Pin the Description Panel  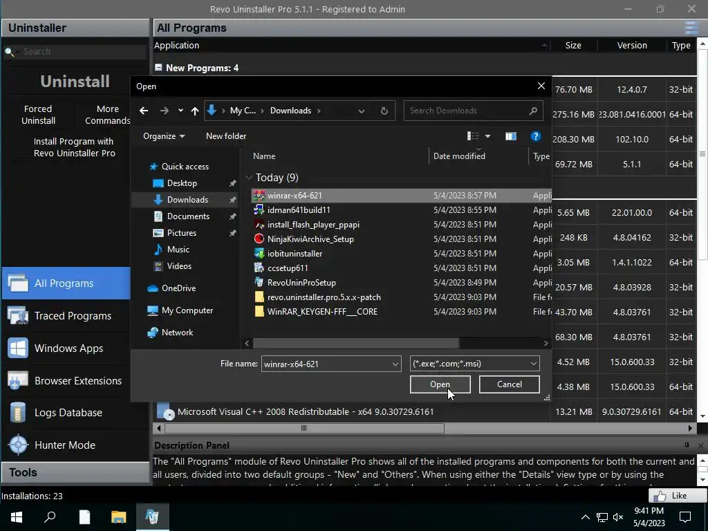tap(687, 445)
